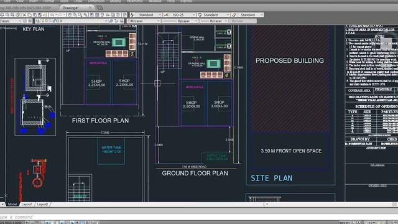The image size is (398, 224).
Task: Click the Layer States Manager icon
Action: coord(122,21)
